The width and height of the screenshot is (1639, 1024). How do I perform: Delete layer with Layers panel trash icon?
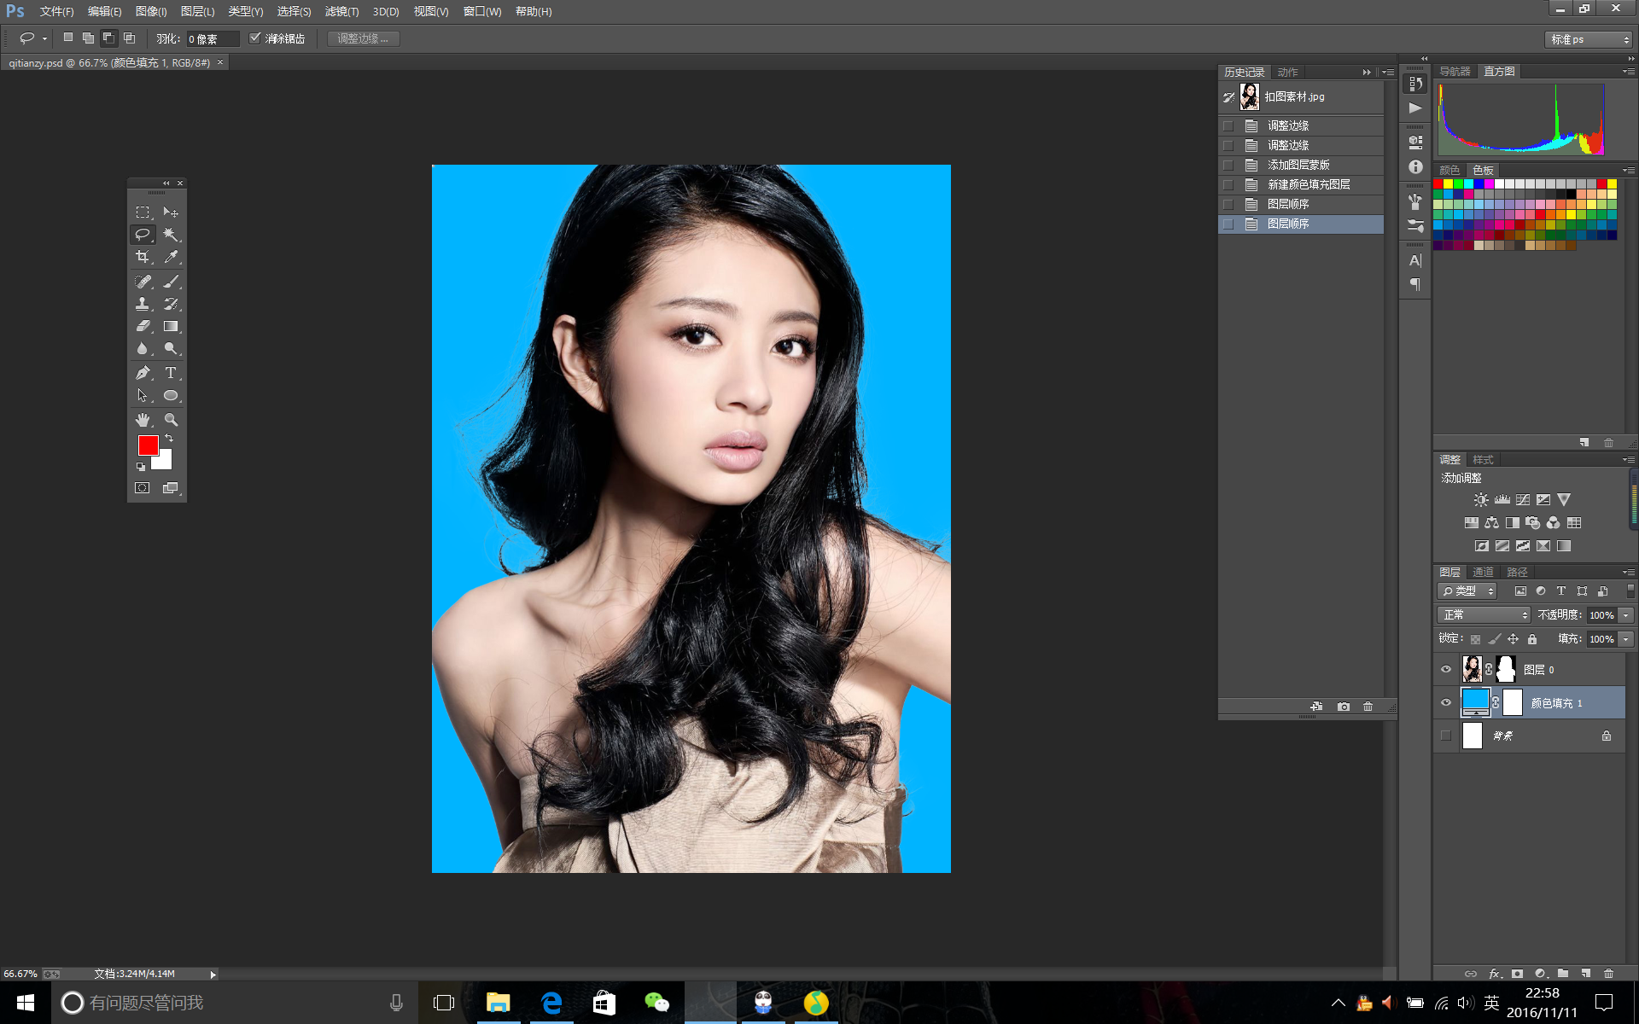(x=1608, y=974)
